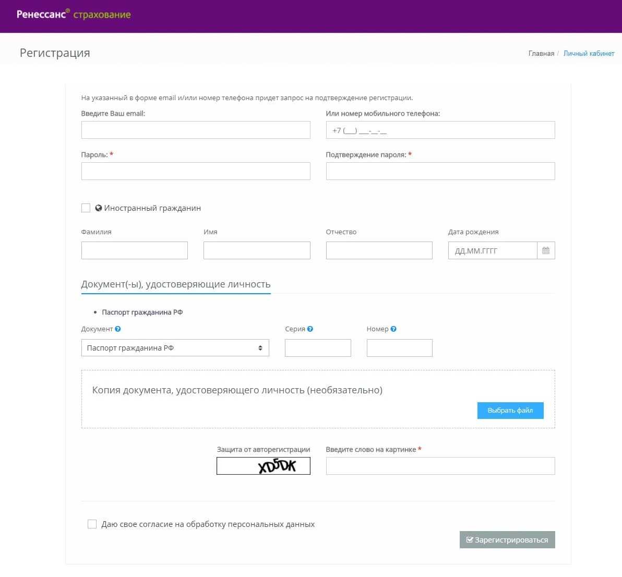Viewport: 622px width, 577px height.
Task: Click help icon next to Серия label
Action: (x=310, y=329)
